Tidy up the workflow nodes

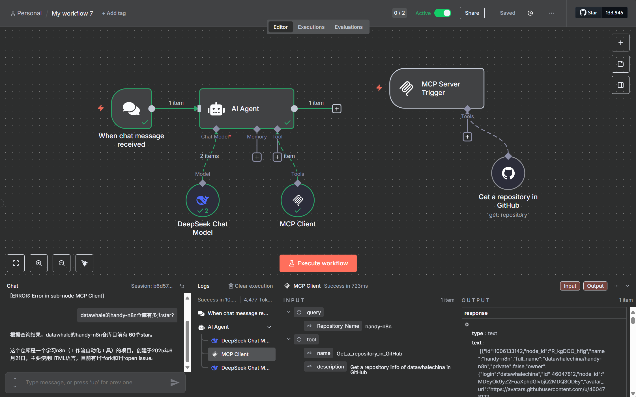click(x=85, y=263)
